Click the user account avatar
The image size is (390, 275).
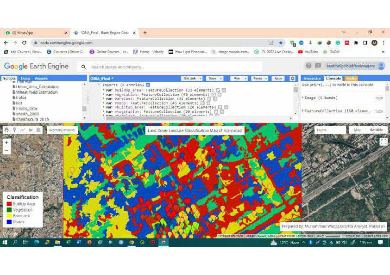381,66
